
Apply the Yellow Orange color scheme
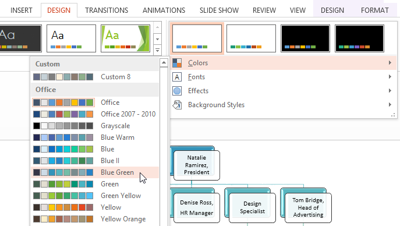point(95,219)
